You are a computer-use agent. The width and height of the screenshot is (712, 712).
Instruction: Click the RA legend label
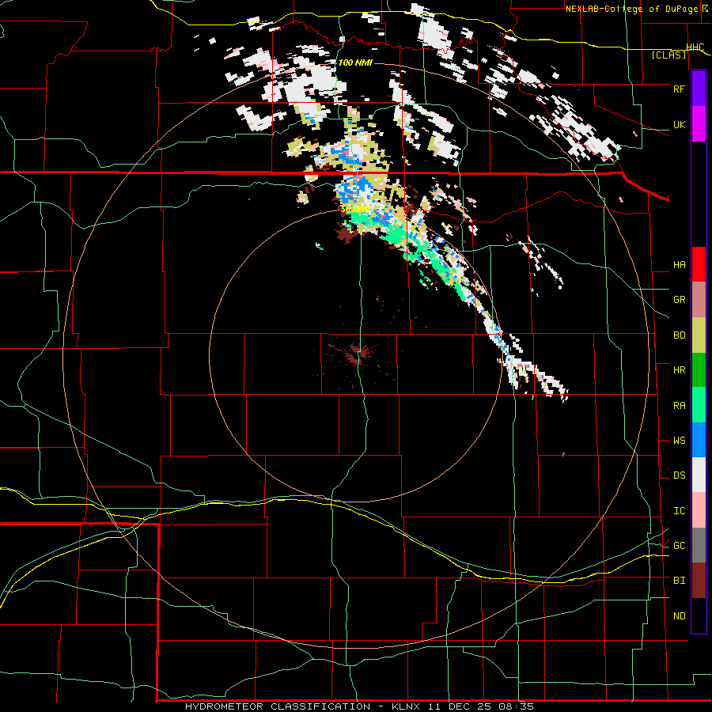(679, 405)
